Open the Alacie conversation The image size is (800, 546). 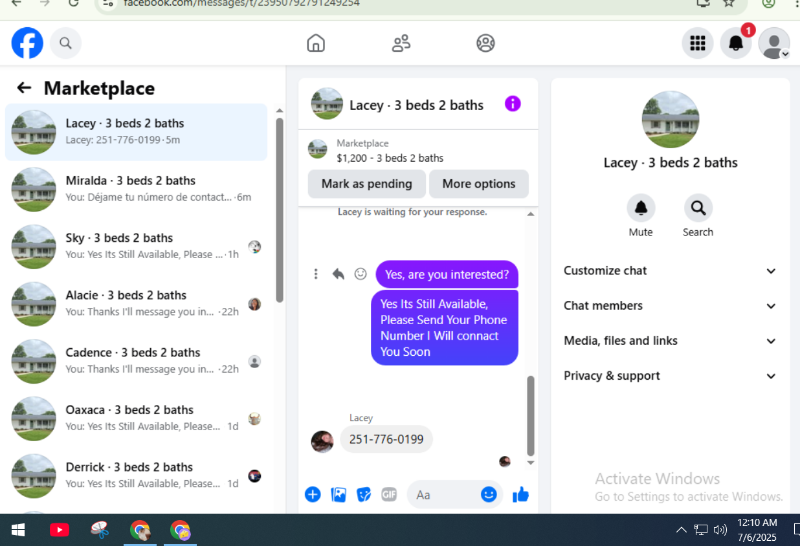click(136, 303)
